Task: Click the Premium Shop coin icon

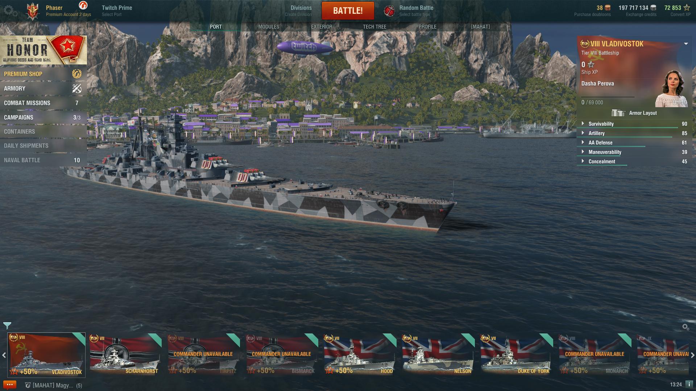Action: (x=76, y=74)
